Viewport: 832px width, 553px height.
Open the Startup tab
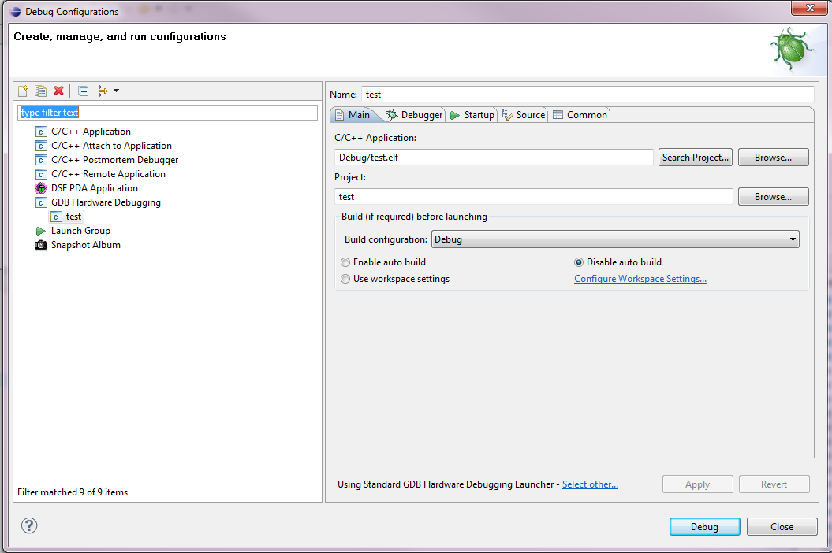(472, 115)
